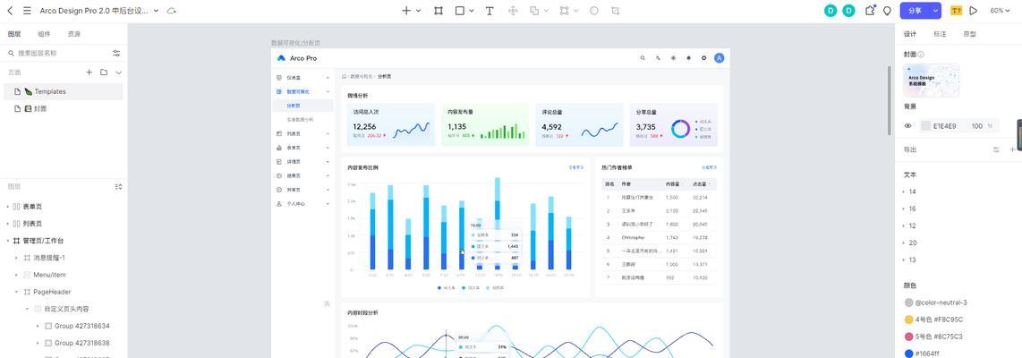This screenshot has width=1022, height=358.
Task: Open the hamburger main menu
Action: coord(27,11)
